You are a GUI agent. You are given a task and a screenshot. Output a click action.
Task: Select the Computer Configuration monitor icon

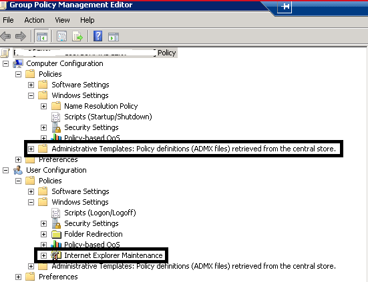pos(18,63)
